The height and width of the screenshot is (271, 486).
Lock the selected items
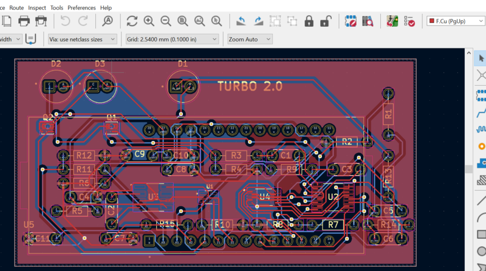tap(309, 21)
